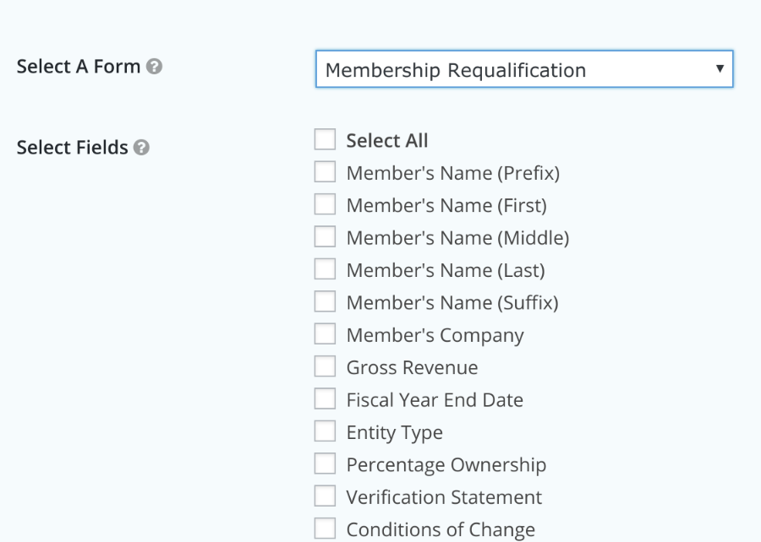Check the Select All checkbox
The image size is (761, 542).
(x=325, y=139)
